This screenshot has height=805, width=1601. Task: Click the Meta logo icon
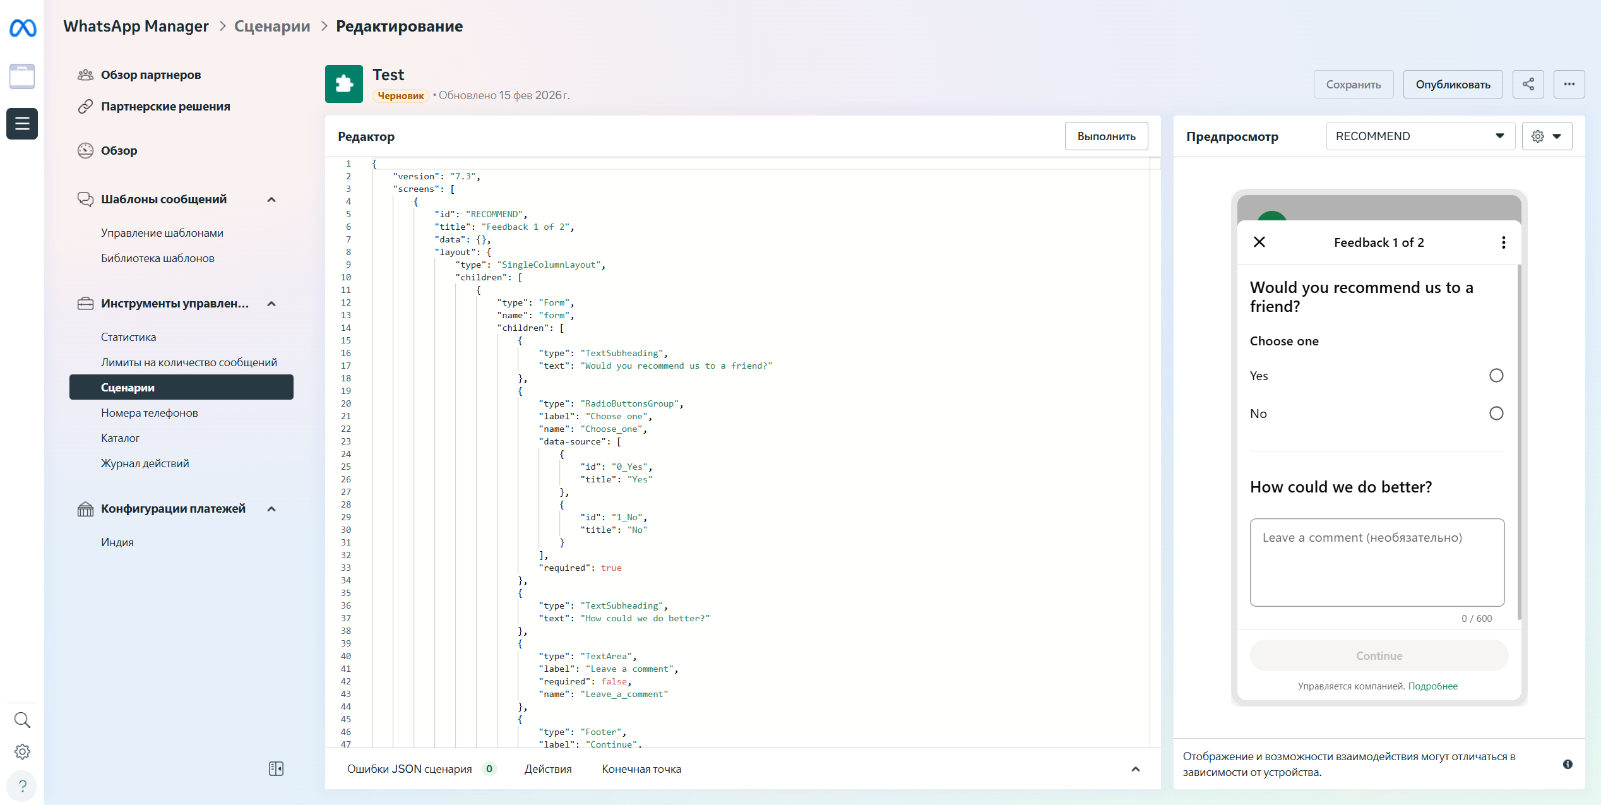(x=23, y=28)
